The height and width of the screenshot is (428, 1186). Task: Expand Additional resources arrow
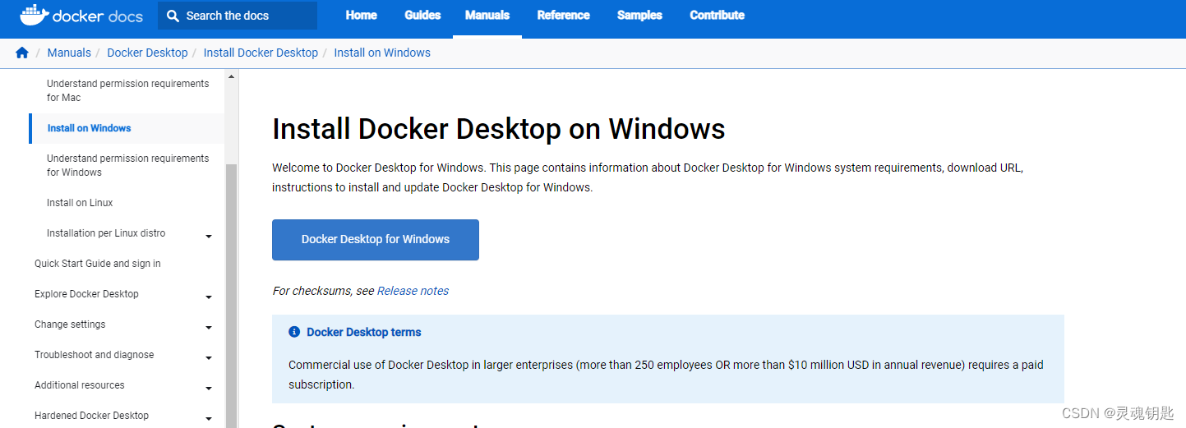209,389
